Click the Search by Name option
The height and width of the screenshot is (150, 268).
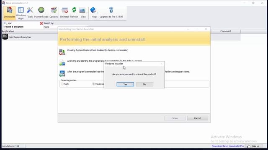pos(46,27)
